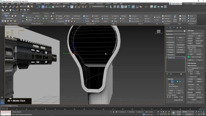Click the Mirror tool icon
The image size is (206, 116).
(107, 7)
